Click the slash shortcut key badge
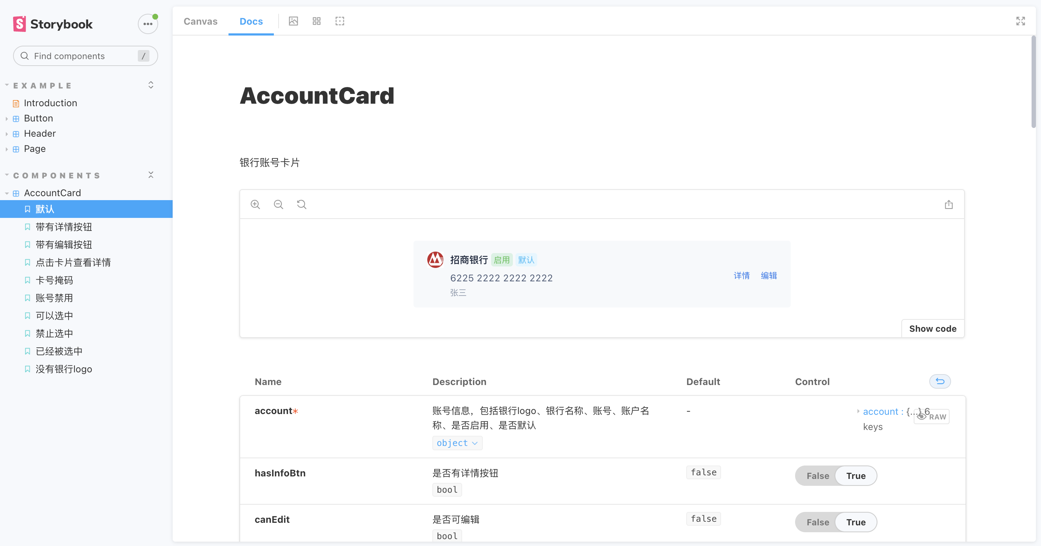Image resolution: width=1041 pixels, height=546 pixels. 144,56
